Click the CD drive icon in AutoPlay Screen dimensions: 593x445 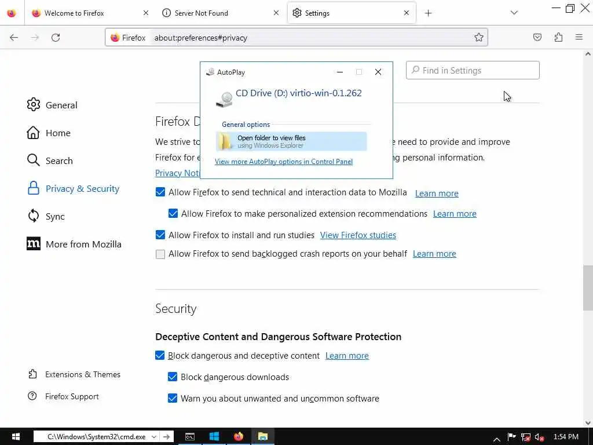tap(224, 99)
